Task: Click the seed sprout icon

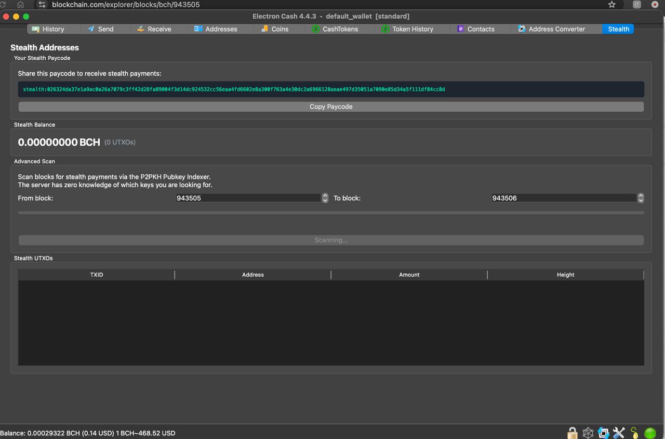Action: [634, 433]
